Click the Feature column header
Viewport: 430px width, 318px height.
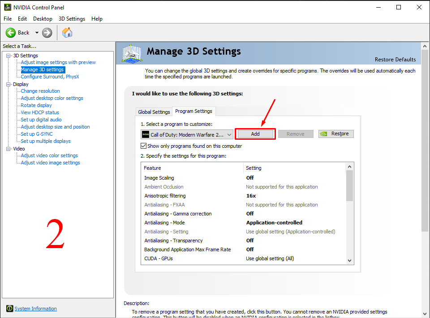pyautogui.click(x=192, y=168)
